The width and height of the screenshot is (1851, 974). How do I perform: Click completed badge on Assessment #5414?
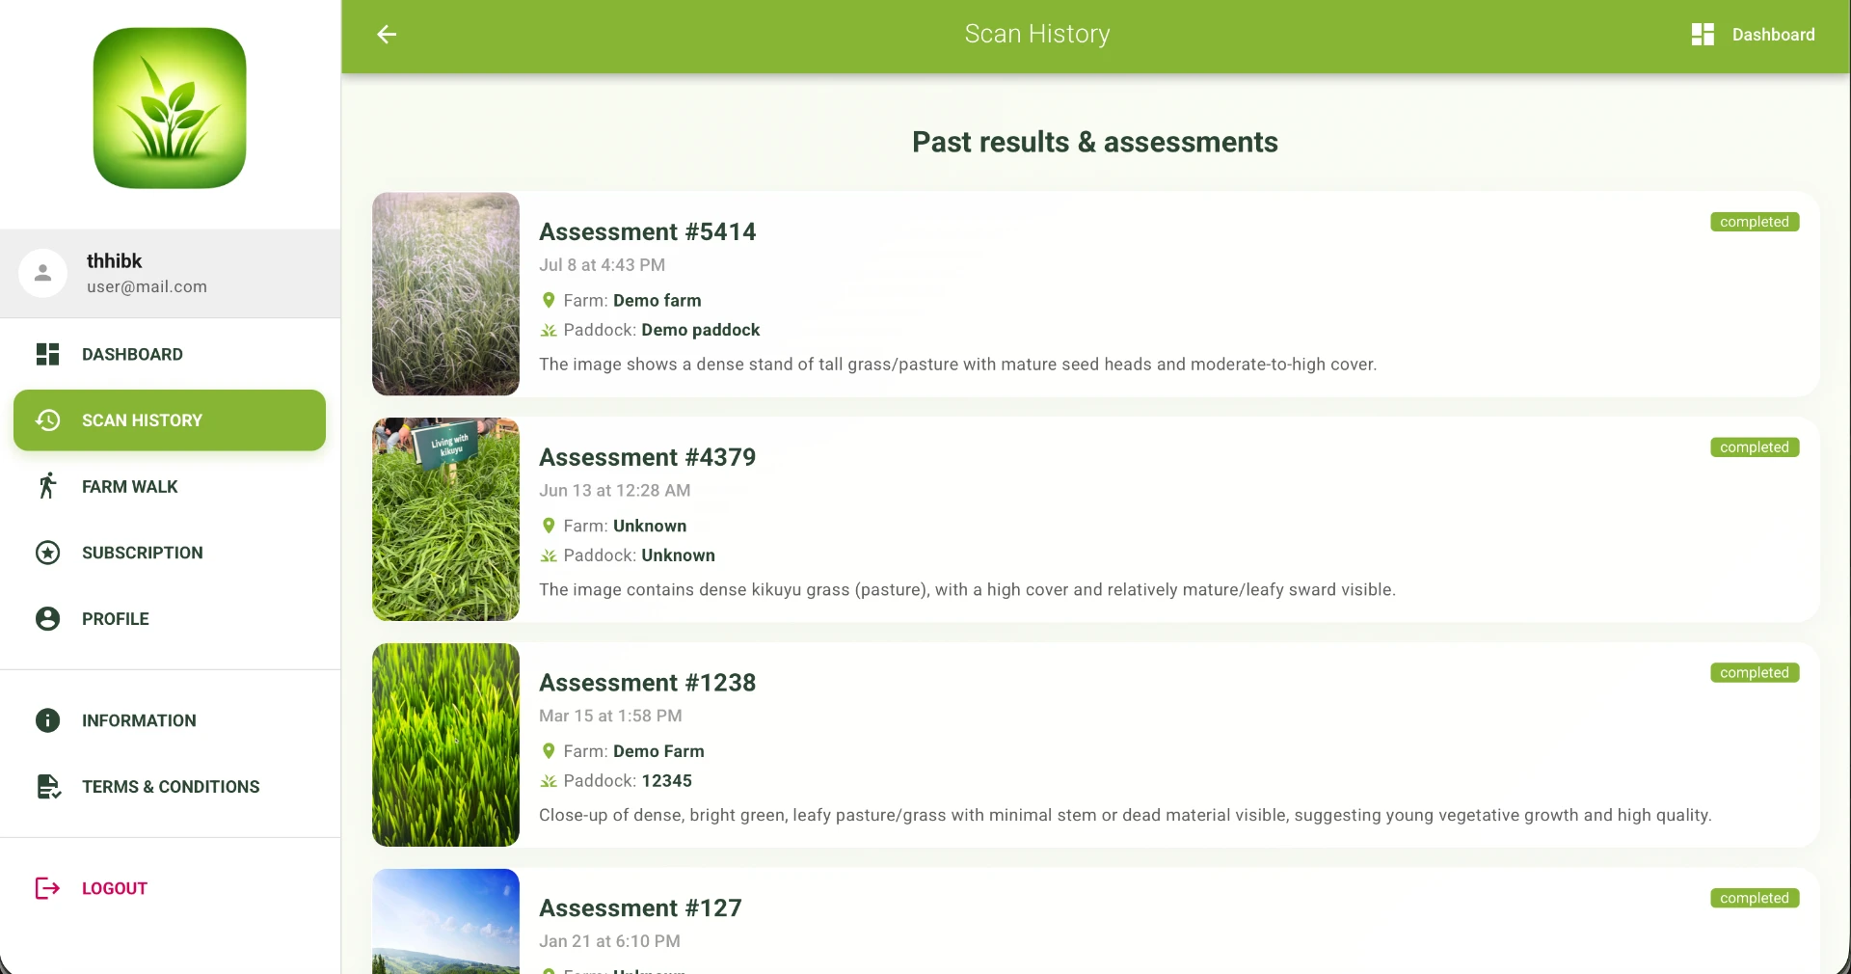tap(1755, 222)
